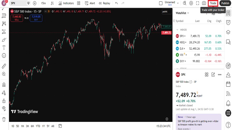Open the 15m time interval selector
Viewport: 232px width, 130px height.
click(x=43, y=3)
